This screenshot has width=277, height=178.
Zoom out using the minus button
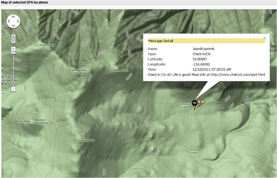click(x=13, y=89)
